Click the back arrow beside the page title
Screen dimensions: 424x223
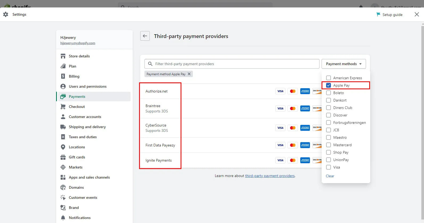145,36
